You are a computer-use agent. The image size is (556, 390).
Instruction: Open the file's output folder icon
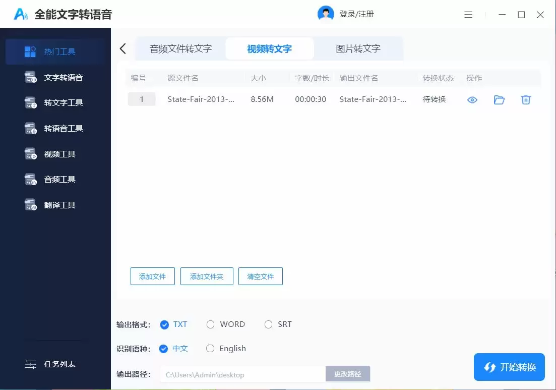[x=499, y=99]
